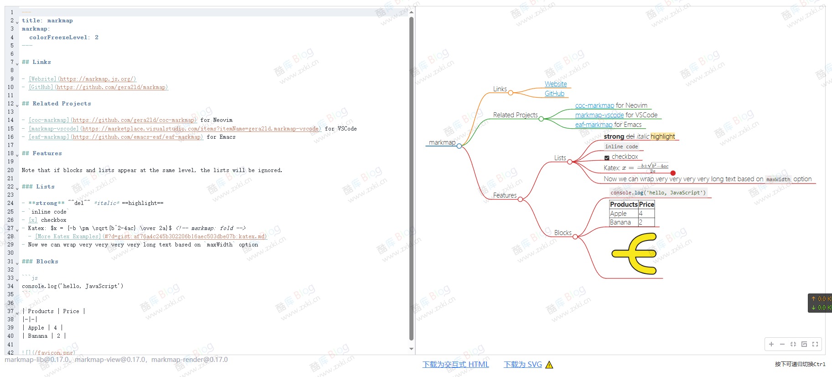Viewport: 832px width, 377px height.
Task: Collapse the markmap root node circle
Action: pyautogui.click(x=459, y=146)
